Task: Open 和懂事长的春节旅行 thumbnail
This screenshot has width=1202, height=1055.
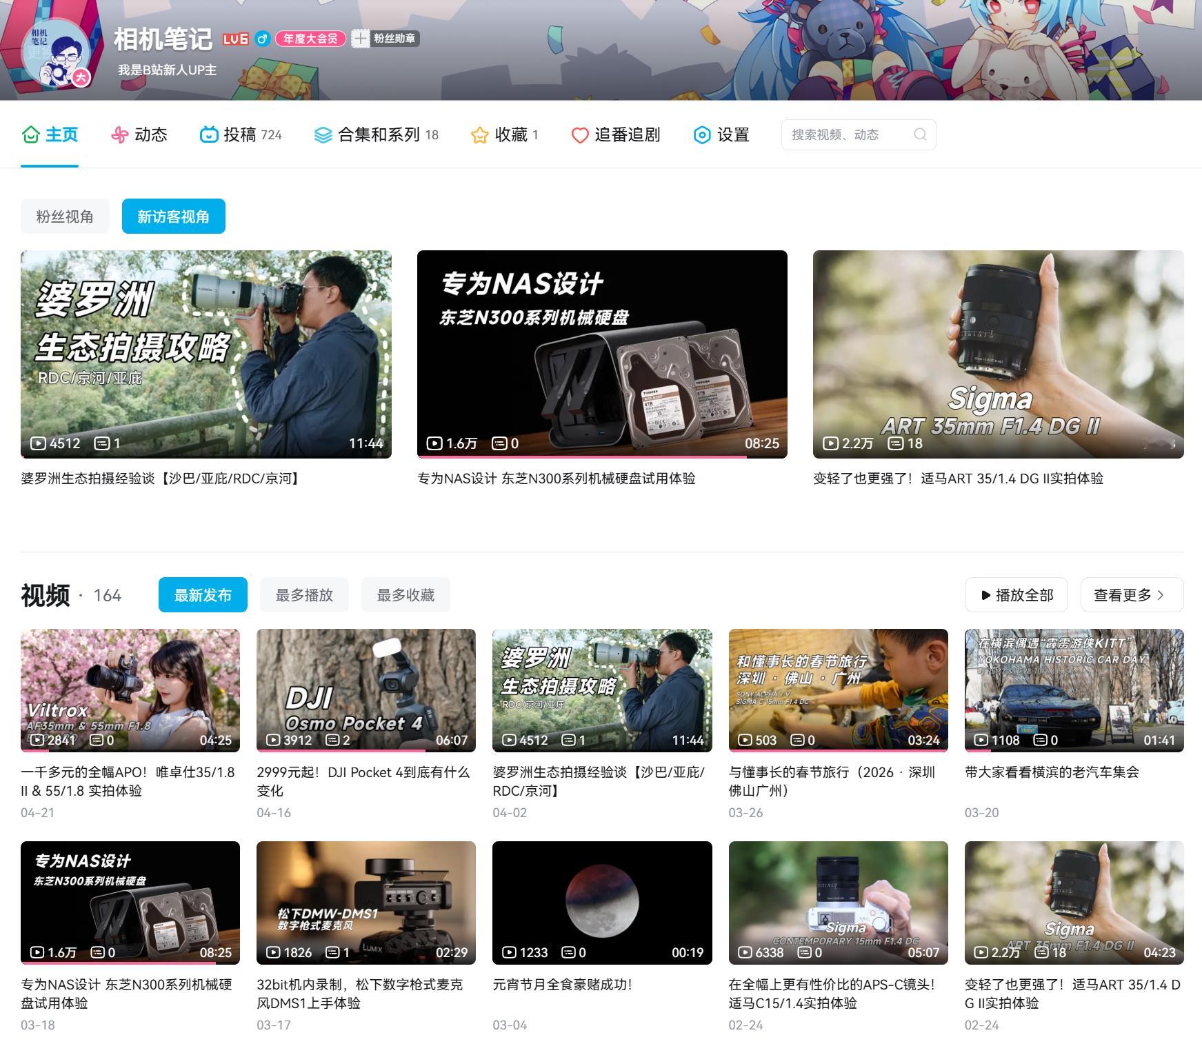Action: (x=839, y=690)
